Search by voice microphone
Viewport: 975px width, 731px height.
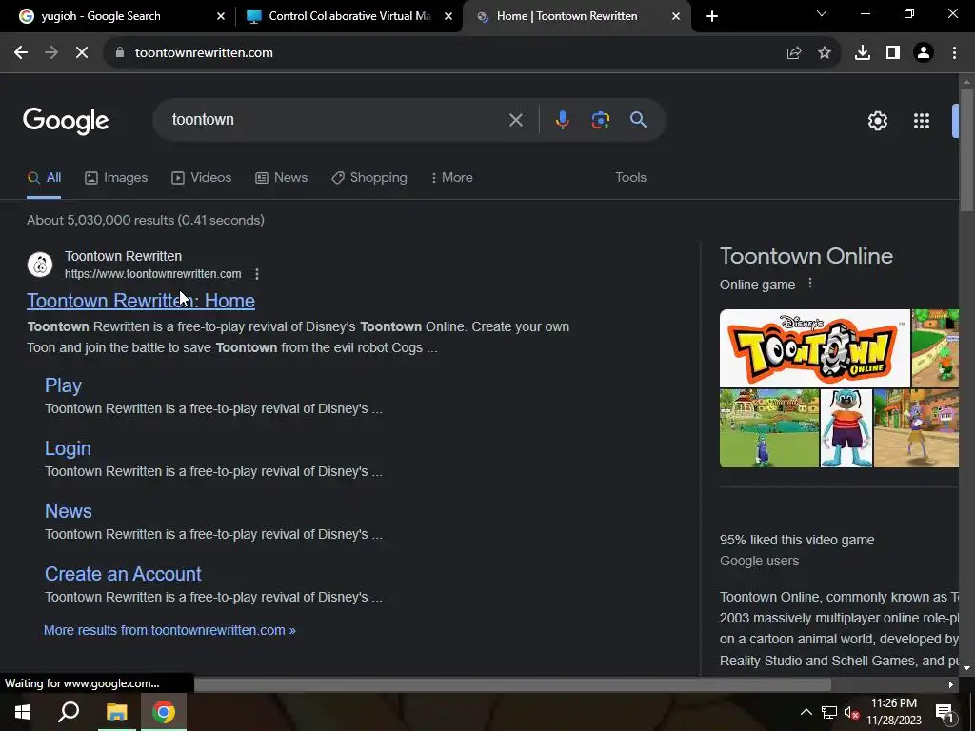point(562,120)
